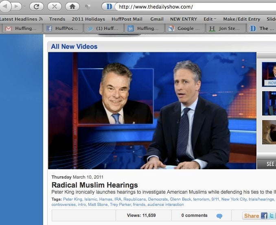Open the history dropdown arrow next to forward
The width and height of the screenshot is (276, 225).
(x=24, y=7)
